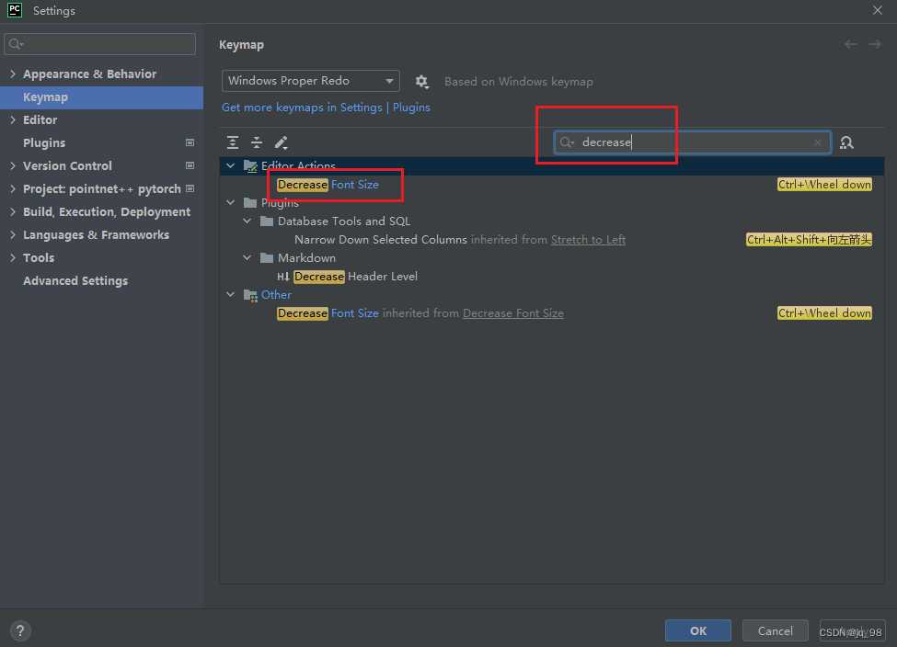Select Keymap in settings sidebar
Screen dimensions: 897x647
pyautogui.click(x=102, y=97)
